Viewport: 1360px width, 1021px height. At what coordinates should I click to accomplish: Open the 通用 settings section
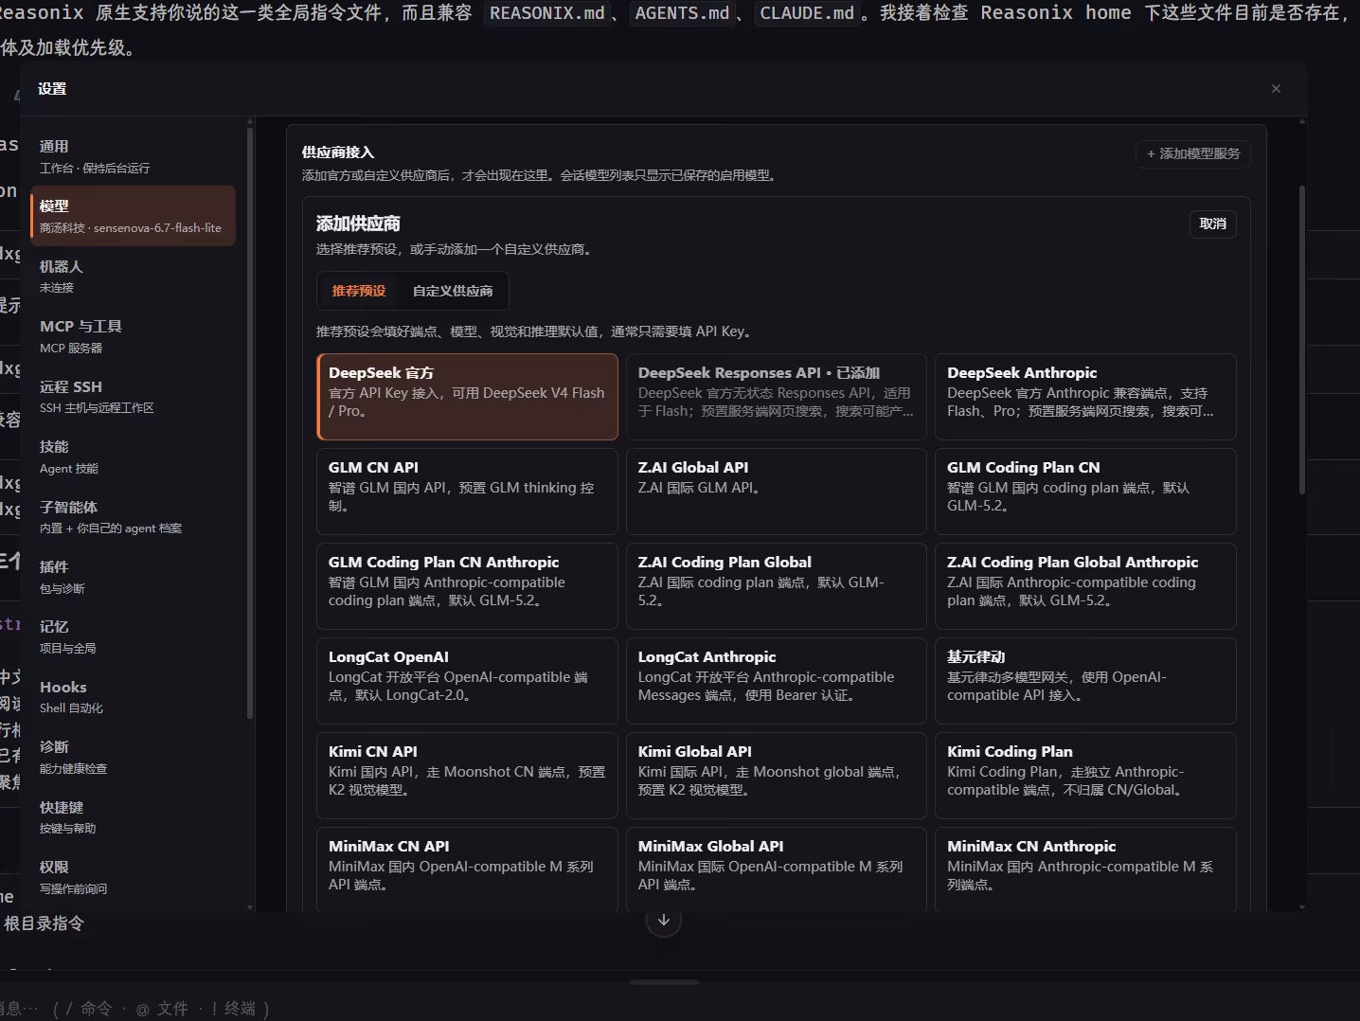[x=133, y=156]
